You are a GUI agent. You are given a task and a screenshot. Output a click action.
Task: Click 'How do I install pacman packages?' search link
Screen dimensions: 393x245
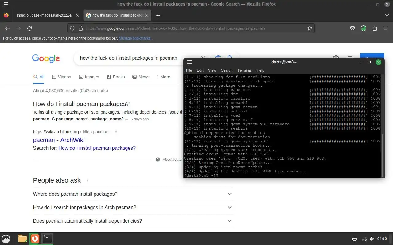click(97, 148)
